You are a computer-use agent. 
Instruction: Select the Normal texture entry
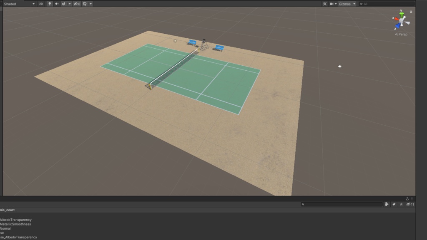[x=6, y=228]
